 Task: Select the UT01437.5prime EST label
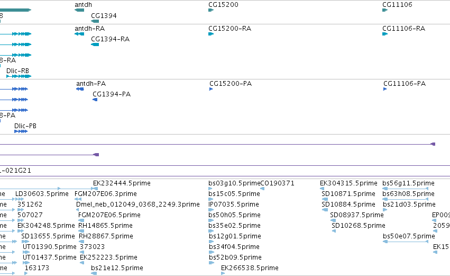point(50,257)
